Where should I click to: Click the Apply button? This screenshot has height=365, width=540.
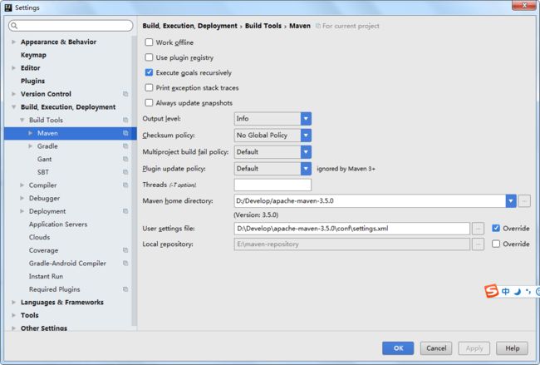pos(474,348)
